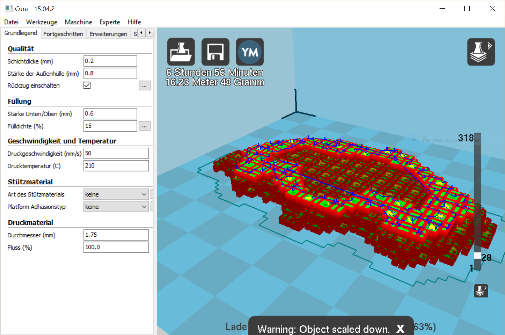
Task: Click the layer slider handle at layer 28
Action: click(477, 256)
